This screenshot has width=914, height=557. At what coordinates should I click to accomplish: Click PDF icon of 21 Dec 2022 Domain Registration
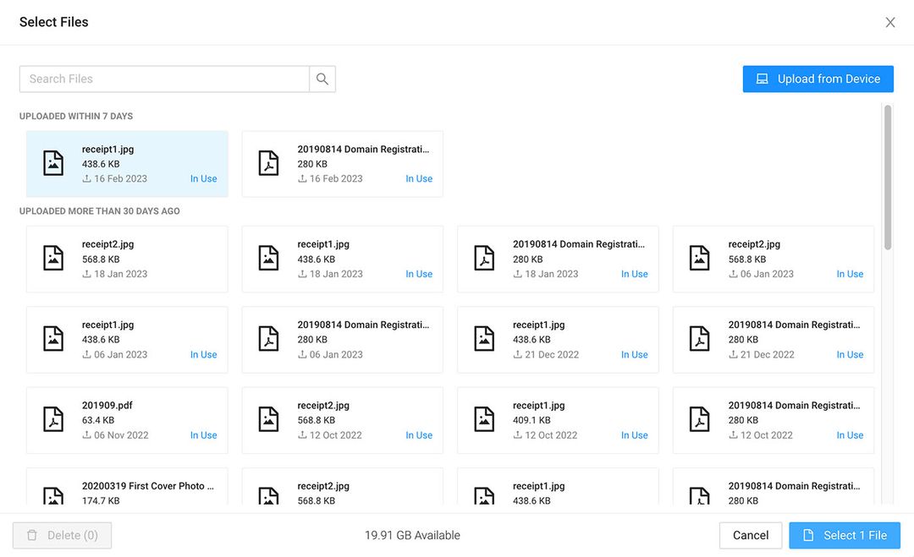pos(700,340)
